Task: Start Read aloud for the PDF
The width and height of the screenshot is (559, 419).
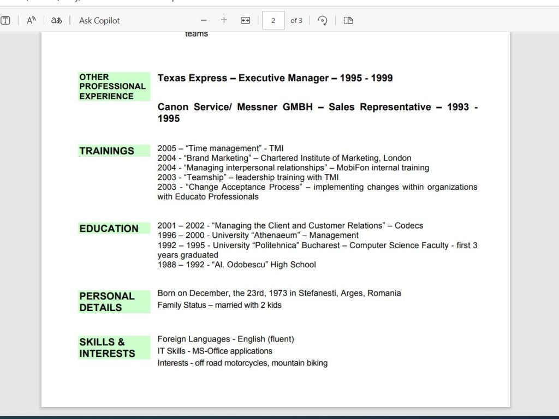Action: [x=31, y=21]
